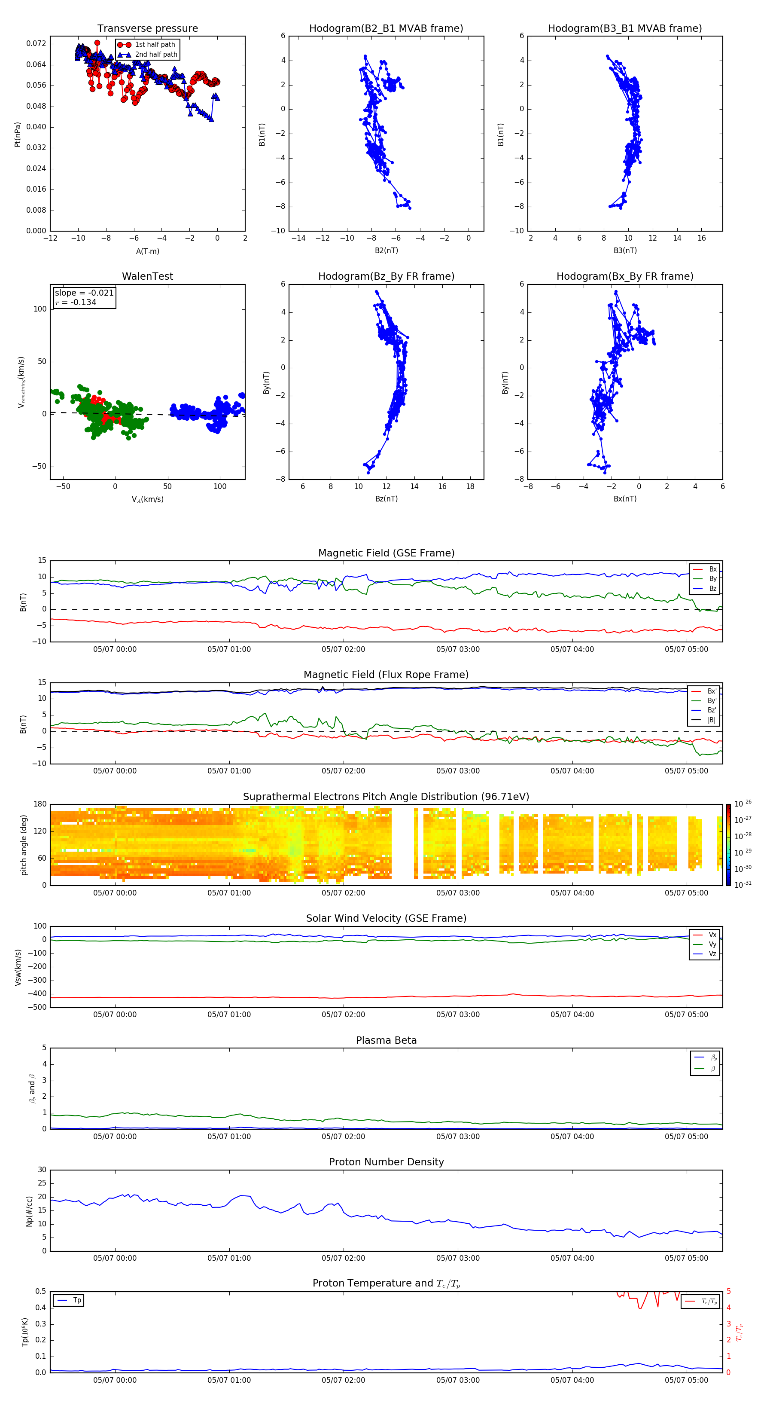Click '1st half path' legend entry

147,45
